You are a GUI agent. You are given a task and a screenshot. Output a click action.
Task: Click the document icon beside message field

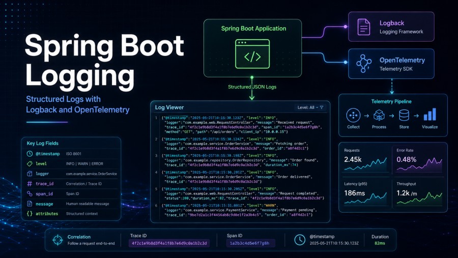[30, 204]
